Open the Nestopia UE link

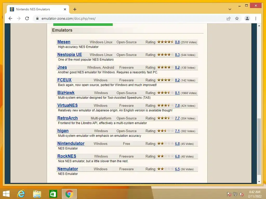click(70, 54)
